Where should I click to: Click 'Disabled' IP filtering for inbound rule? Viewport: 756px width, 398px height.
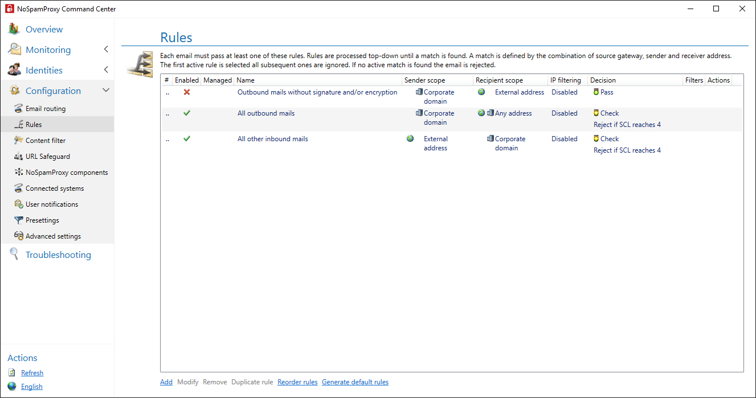pos(565,139)
